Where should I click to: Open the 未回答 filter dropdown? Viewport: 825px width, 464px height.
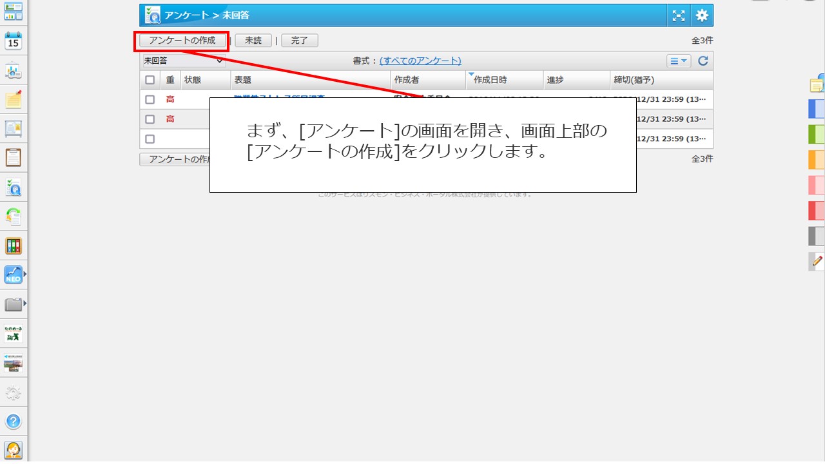[184, 61]
